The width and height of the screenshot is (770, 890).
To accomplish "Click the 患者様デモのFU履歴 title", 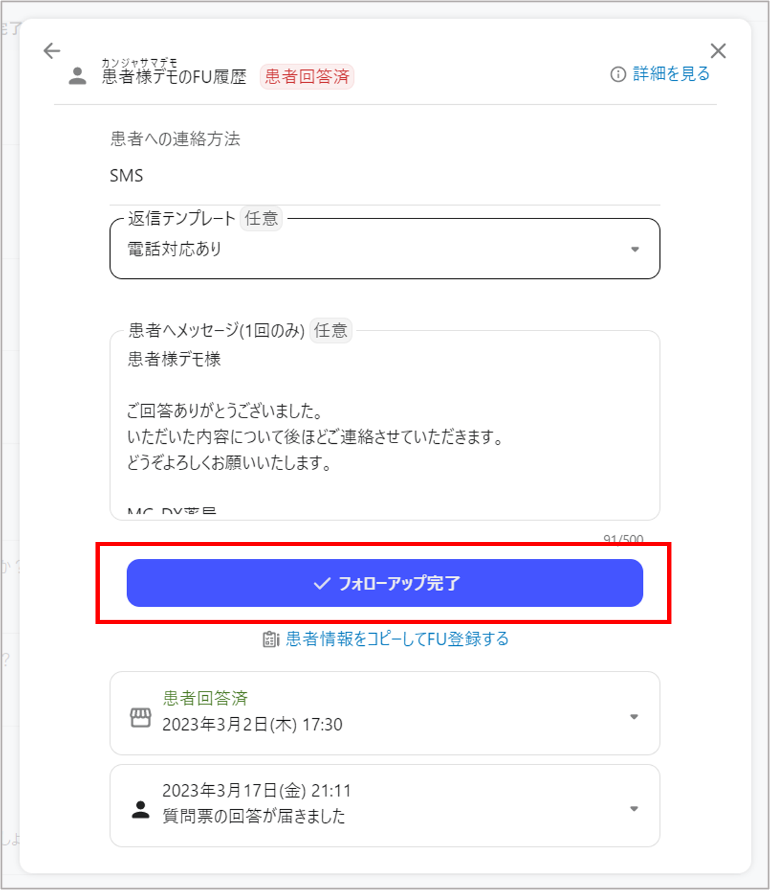I will pos(174,77).
